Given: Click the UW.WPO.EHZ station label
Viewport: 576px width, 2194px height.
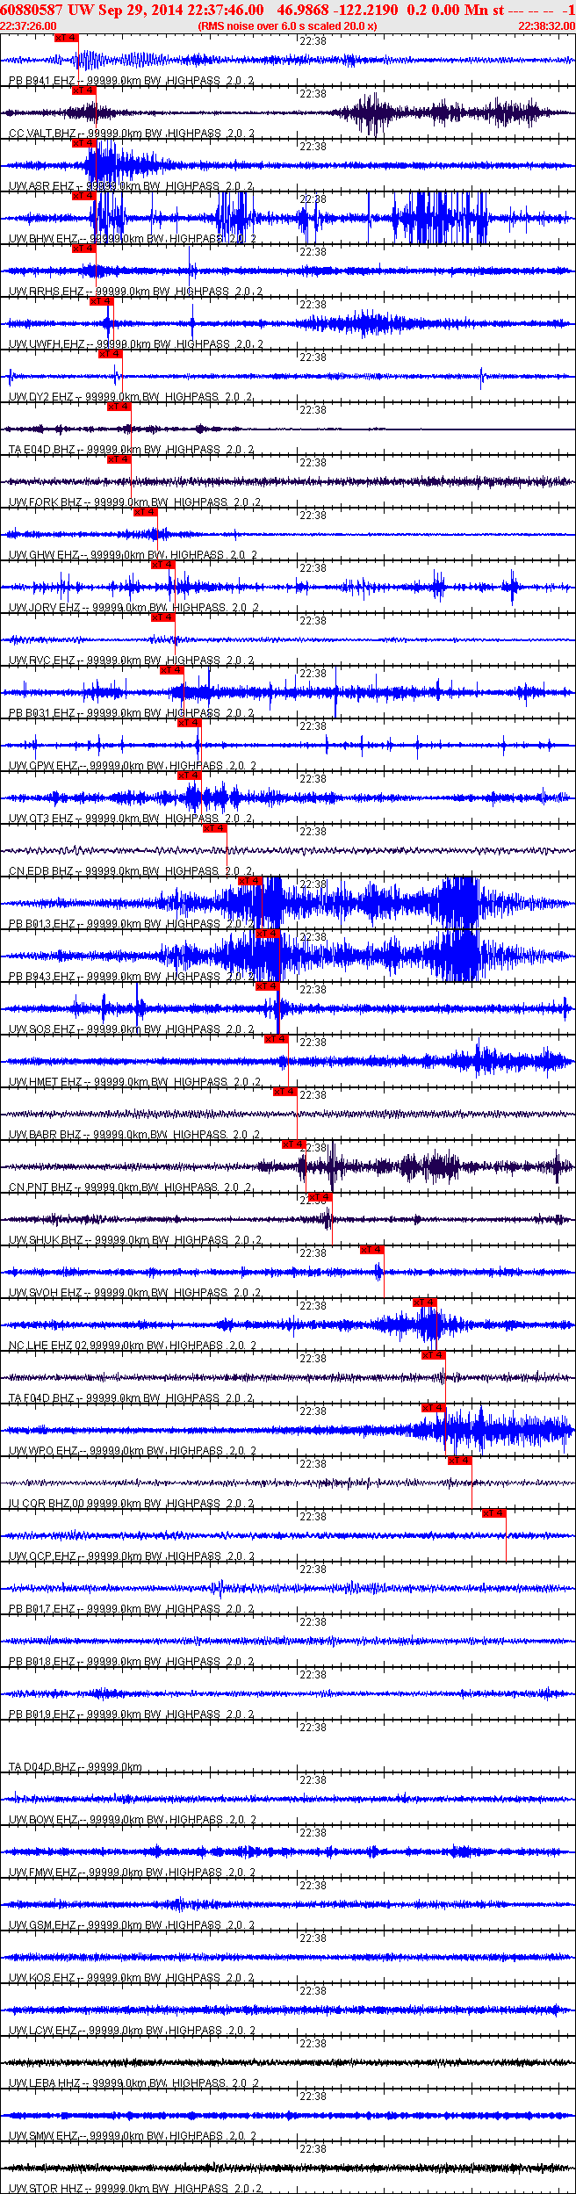Looking at the screenshot, I should tap(44, 1451).
